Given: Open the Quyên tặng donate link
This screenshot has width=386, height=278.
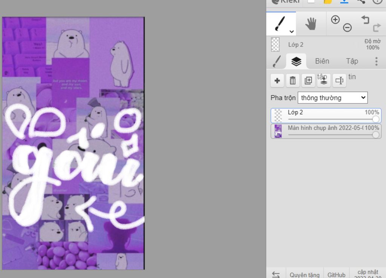Looking at the screenshot, I should click(x=305, y=275).
